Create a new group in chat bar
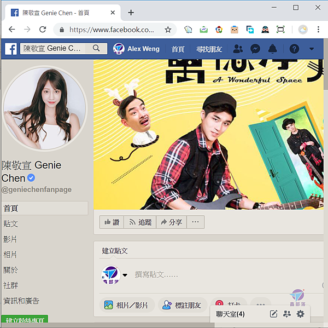Viewport: 328px width, 328px height. 287,314
